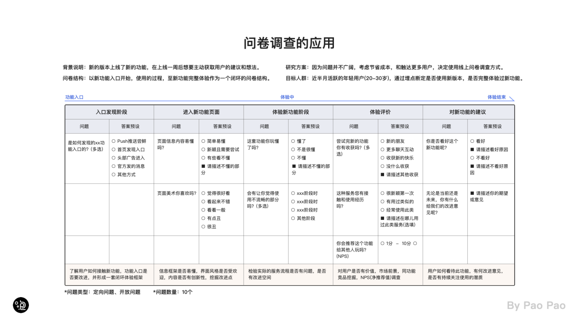Click the 问题类型 footnote
The image size is (579, 326).
point(102,292)
